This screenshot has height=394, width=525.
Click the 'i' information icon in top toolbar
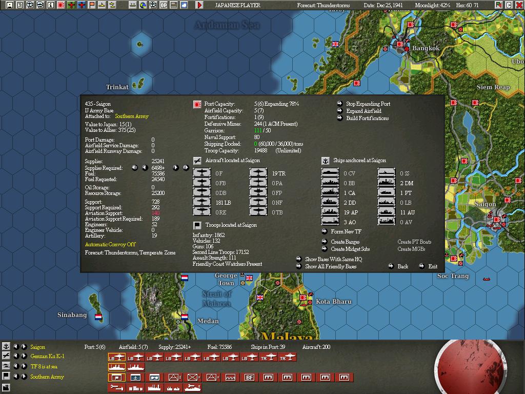pos(51,5)
